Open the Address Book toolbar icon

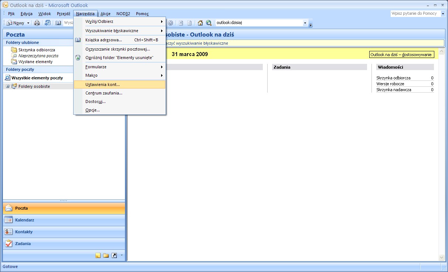point(58,23)
